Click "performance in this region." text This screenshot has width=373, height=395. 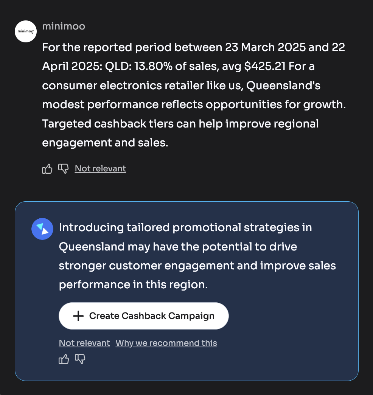pyautogui.click(x=133, y=285)
